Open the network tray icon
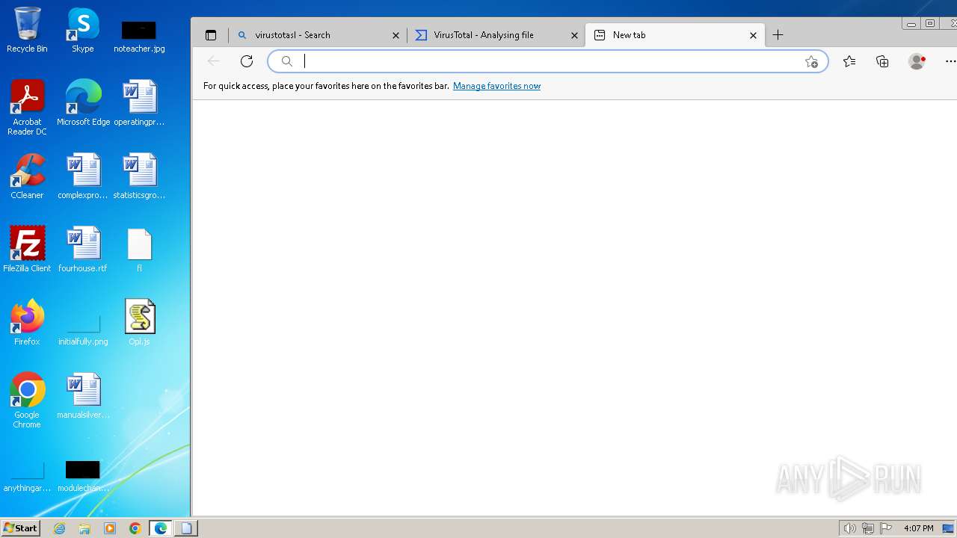 point(868,528)
